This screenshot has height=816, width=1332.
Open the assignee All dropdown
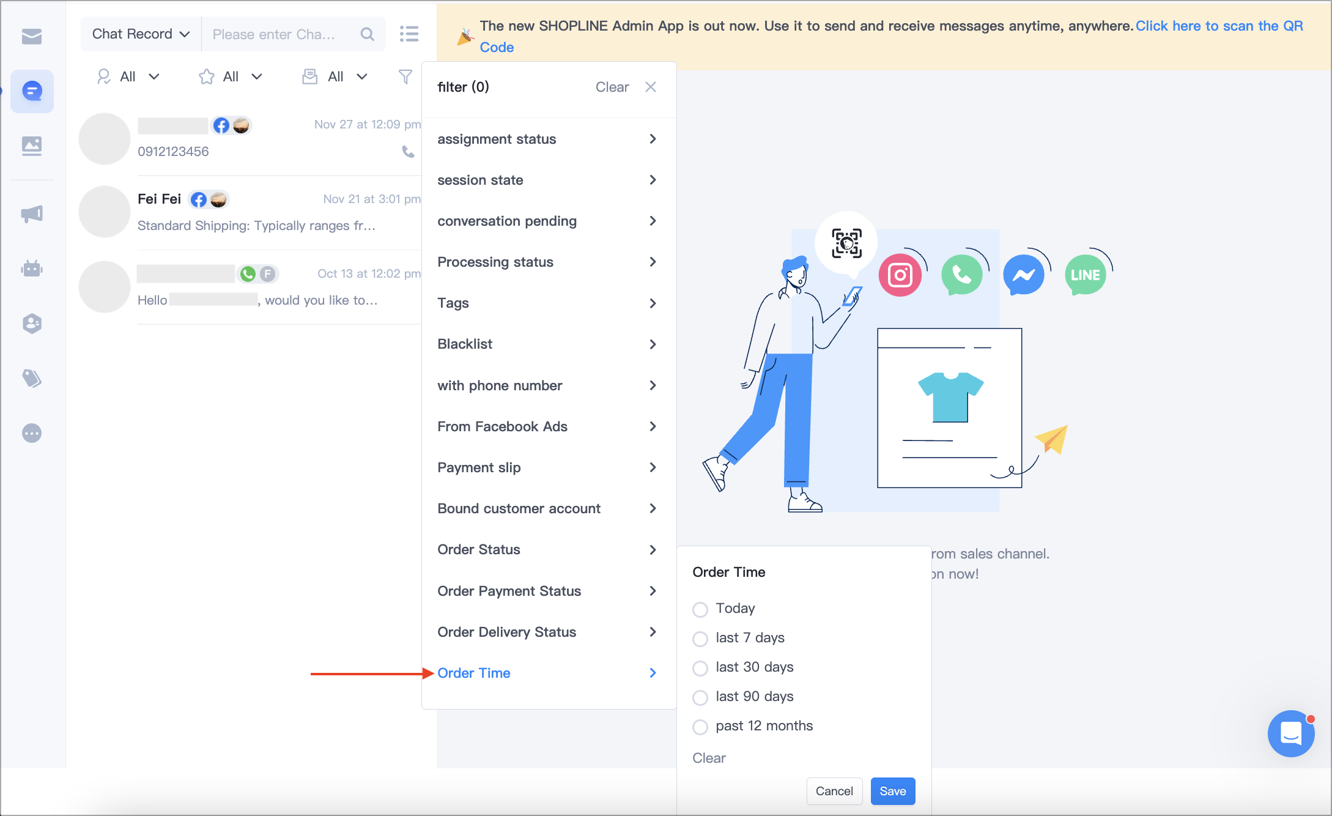(x=128, y=76)
